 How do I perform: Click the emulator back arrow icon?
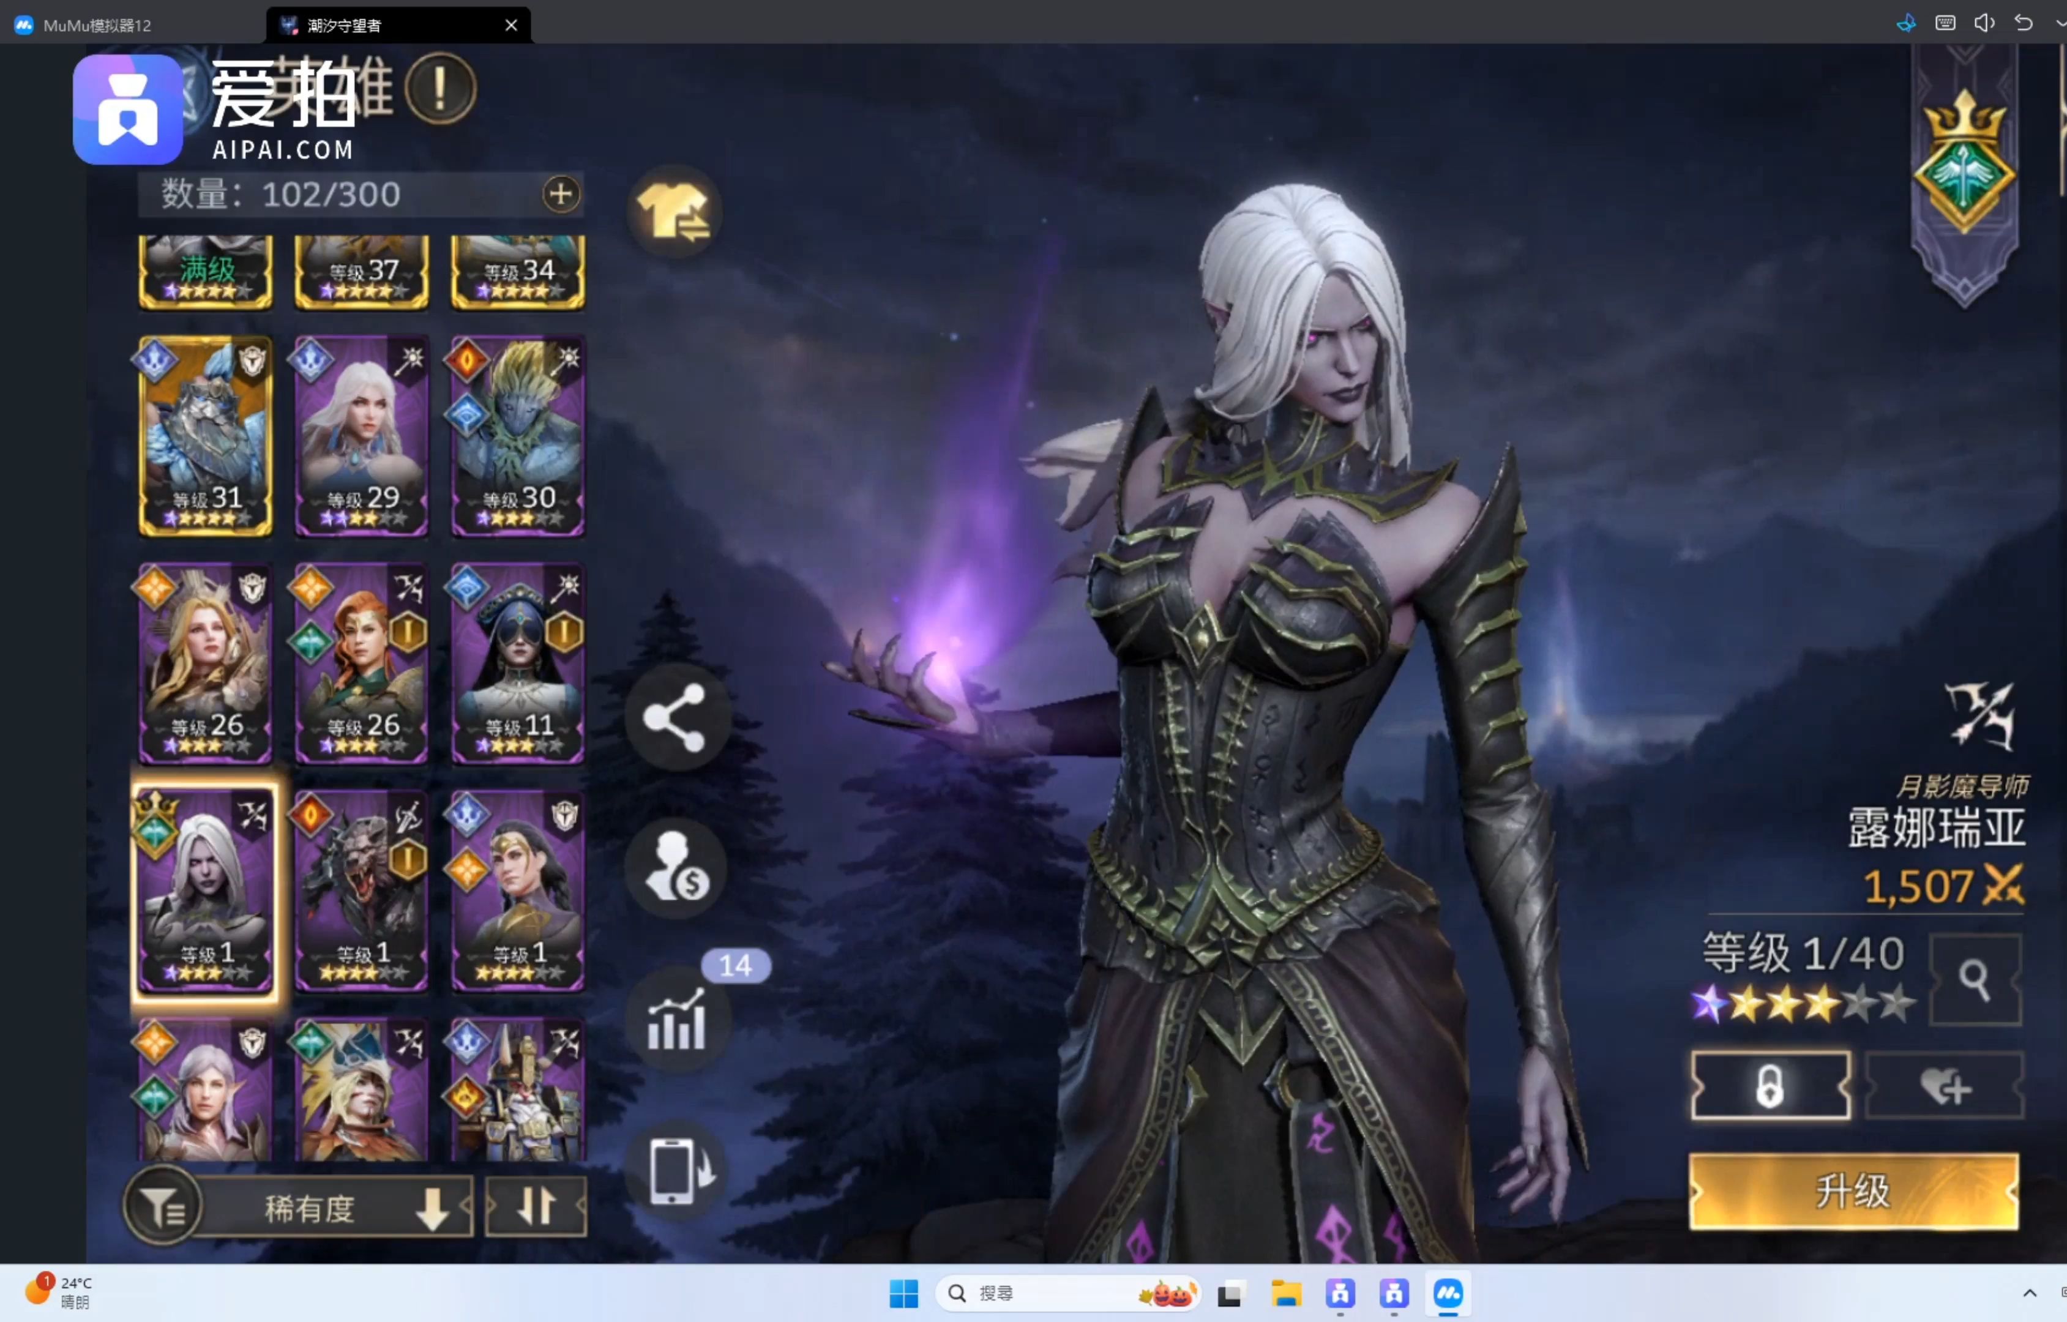click(x=2023, y=23)
